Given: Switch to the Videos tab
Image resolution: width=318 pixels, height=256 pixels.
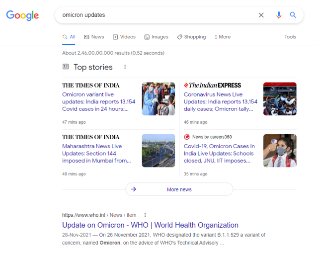Looking at the screenshot, I should coord(124,37).
